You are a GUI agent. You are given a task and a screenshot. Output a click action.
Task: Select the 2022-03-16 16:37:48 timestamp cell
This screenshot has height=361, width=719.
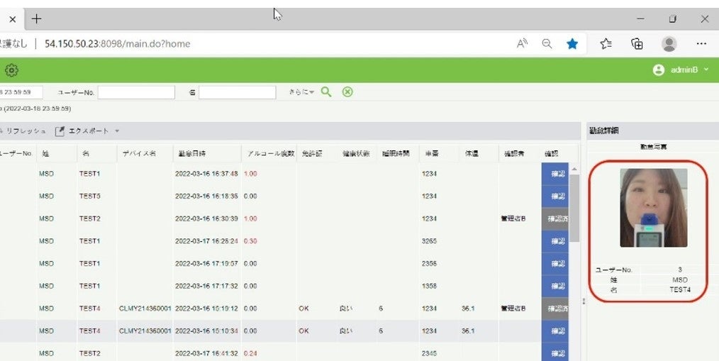[x=206, y=174]
